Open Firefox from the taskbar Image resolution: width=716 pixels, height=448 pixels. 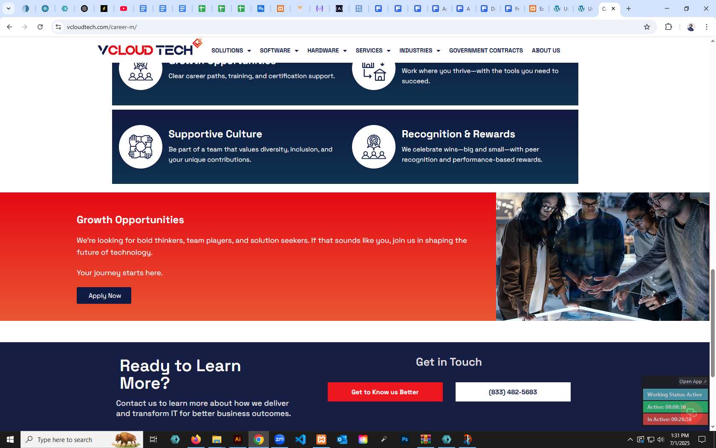point(196,439)
